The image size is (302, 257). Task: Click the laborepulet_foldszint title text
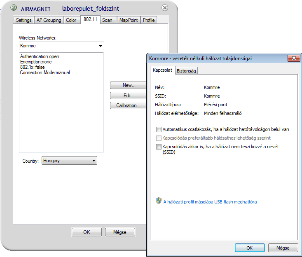tap(91, 9)
